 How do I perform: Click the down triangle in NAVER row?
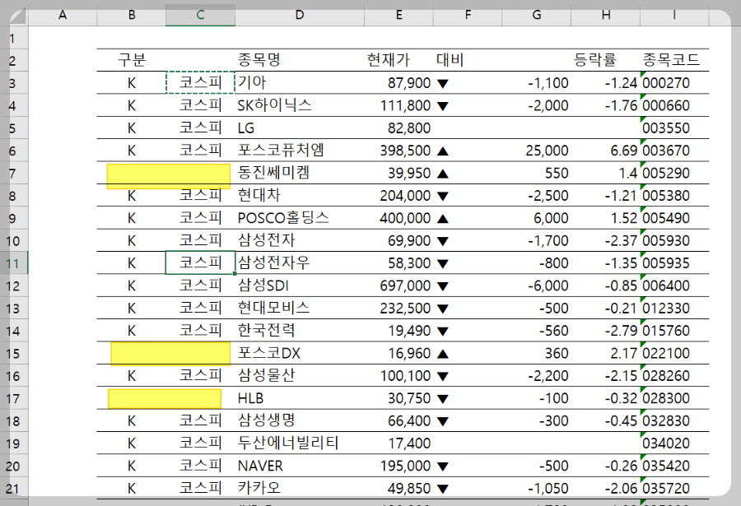pyautogui.click(x=443, y=467)
